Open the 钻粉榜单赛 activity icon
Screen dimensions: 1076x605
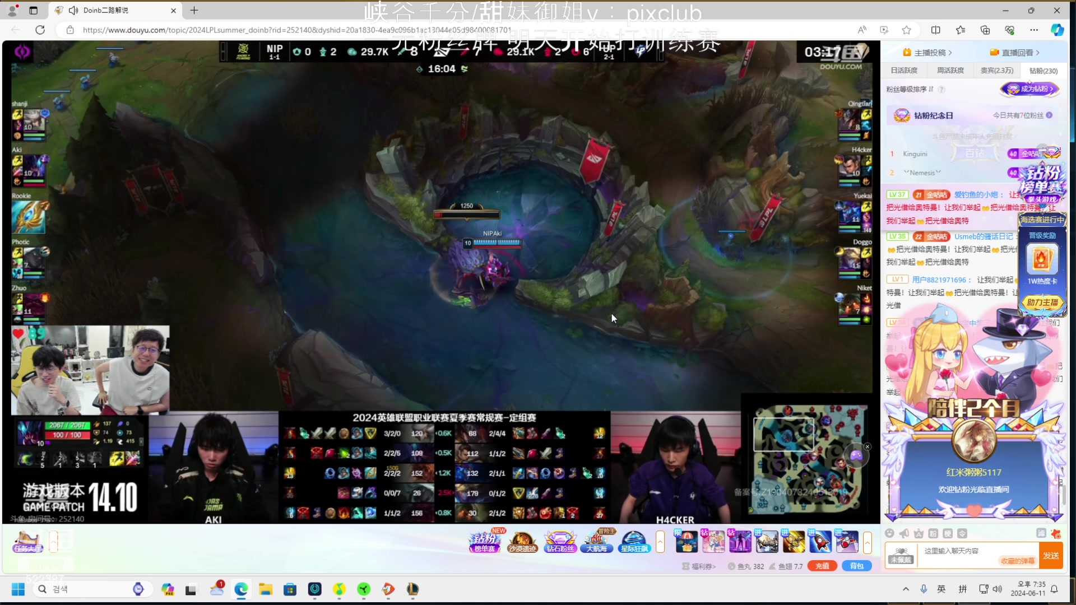coord(485,542)
